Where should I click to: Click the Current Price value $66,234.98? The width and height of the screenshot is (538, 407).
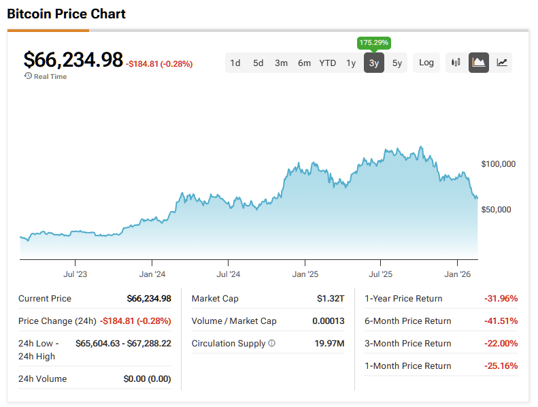tap(149, 299)
